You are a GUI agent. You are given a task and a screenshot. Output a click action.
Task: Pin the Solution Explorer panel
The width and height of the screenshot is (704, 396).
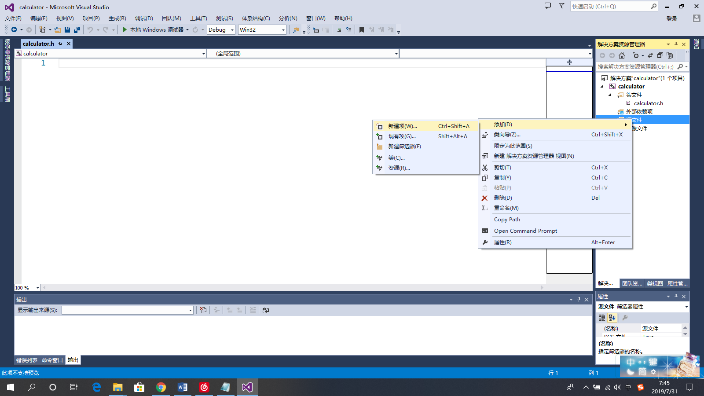pos(676,44)
